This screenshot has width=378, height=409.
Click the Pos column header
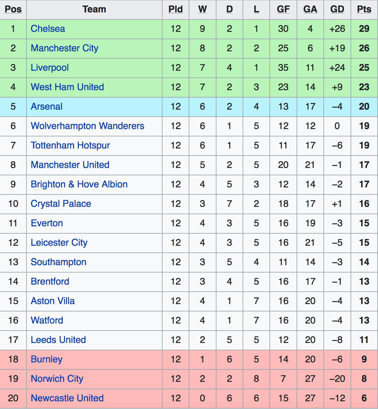pyautogui.click(x=13, y=9)
